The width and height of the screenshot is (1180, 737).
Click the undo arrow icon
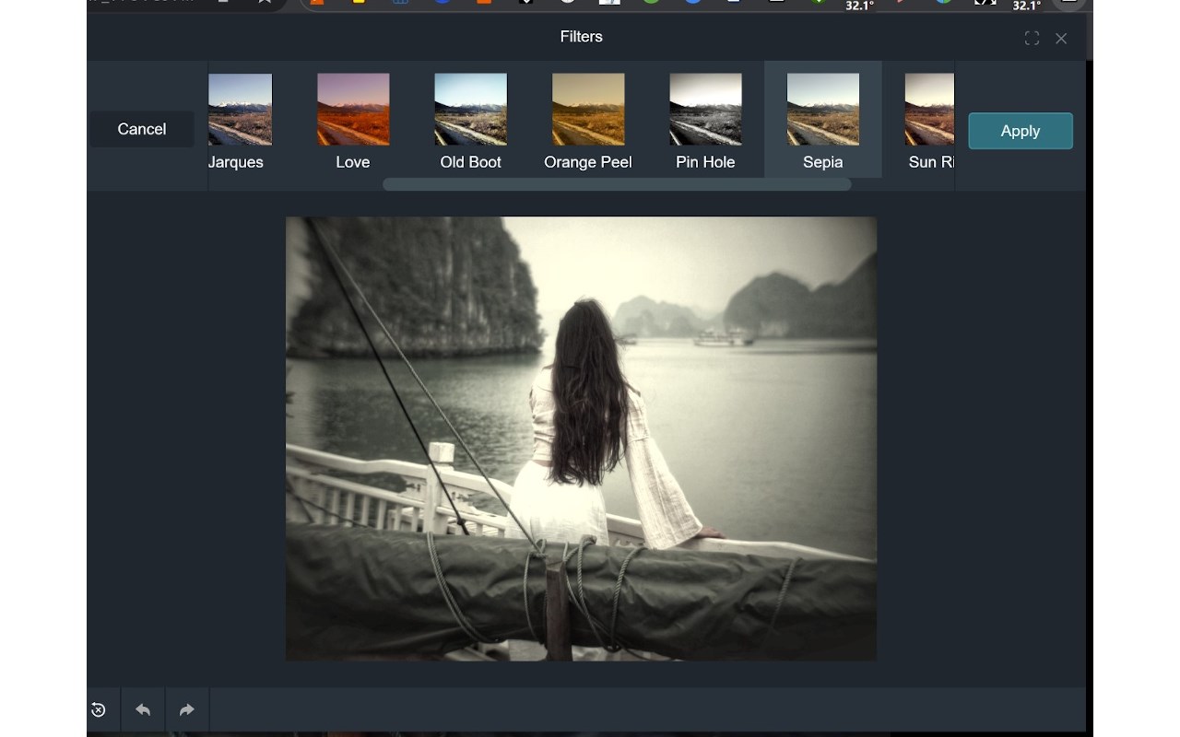(143, 709)
